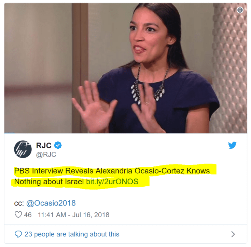Image resolution: width=251 pixels, height=247 pixels.
Task: Click the 'cc:' text before the mention
Action: point(19,203)
